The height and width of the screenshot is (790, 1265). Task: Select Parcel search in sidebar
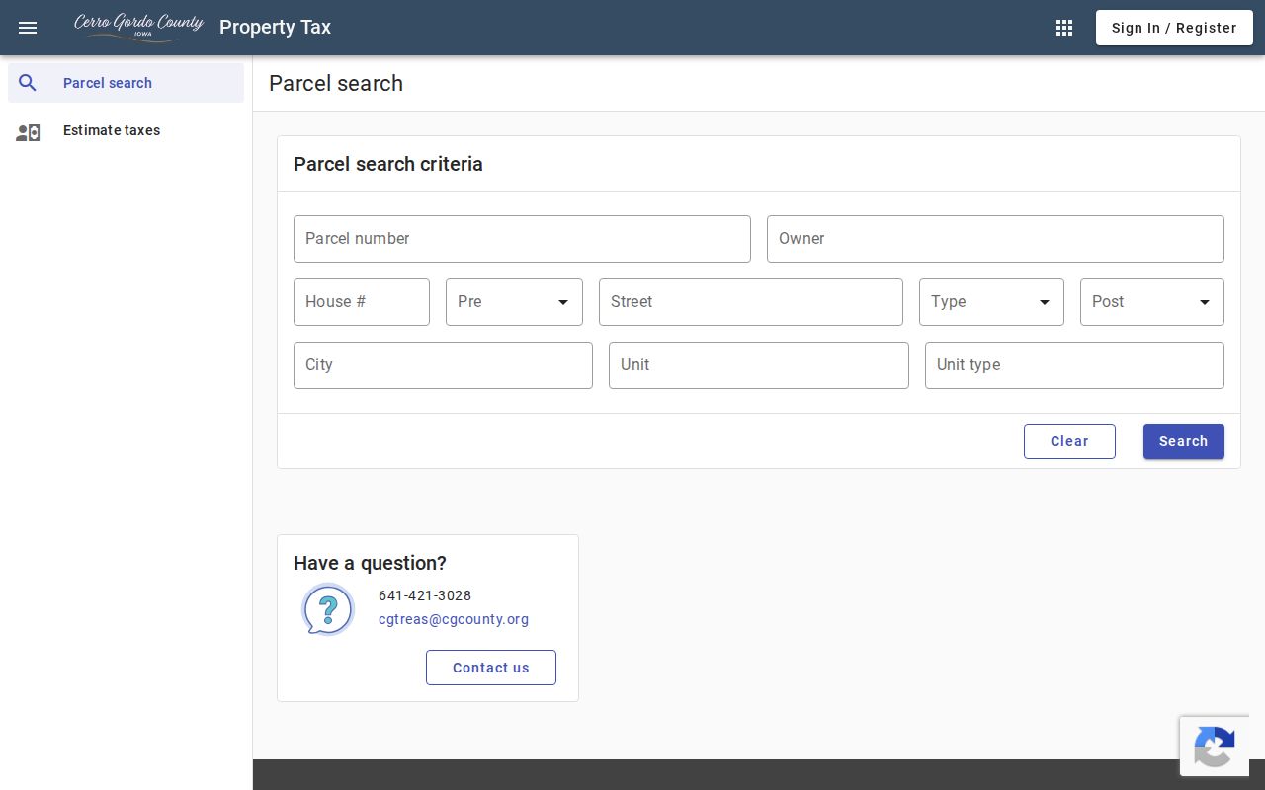(x=126, y=83)
